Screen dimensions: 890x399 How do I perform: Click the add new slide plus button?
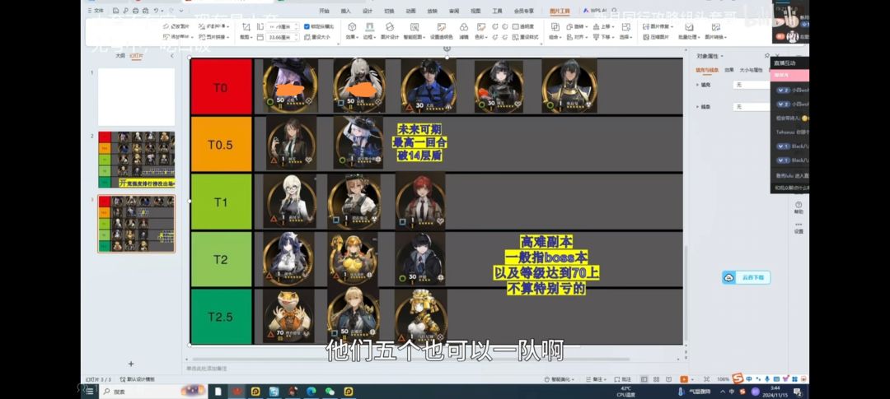click(130, 364)
